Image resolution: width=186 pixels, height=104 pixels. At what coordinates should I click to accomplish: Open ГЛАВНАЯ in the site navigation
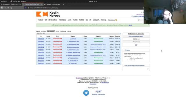[x=40, y=20]
